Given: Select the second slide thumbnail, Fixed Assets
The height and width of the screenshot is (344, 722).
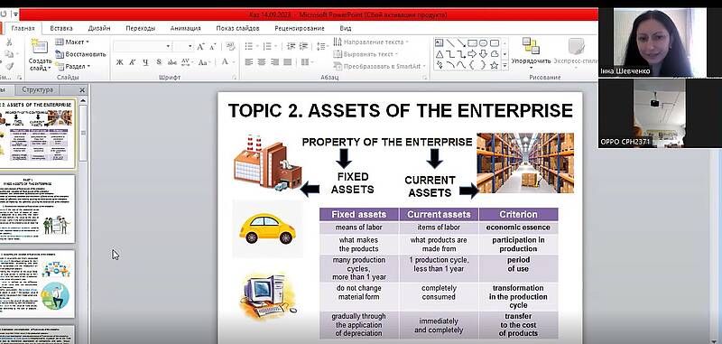Looking at the screenshot, I should tap(38, 209).
